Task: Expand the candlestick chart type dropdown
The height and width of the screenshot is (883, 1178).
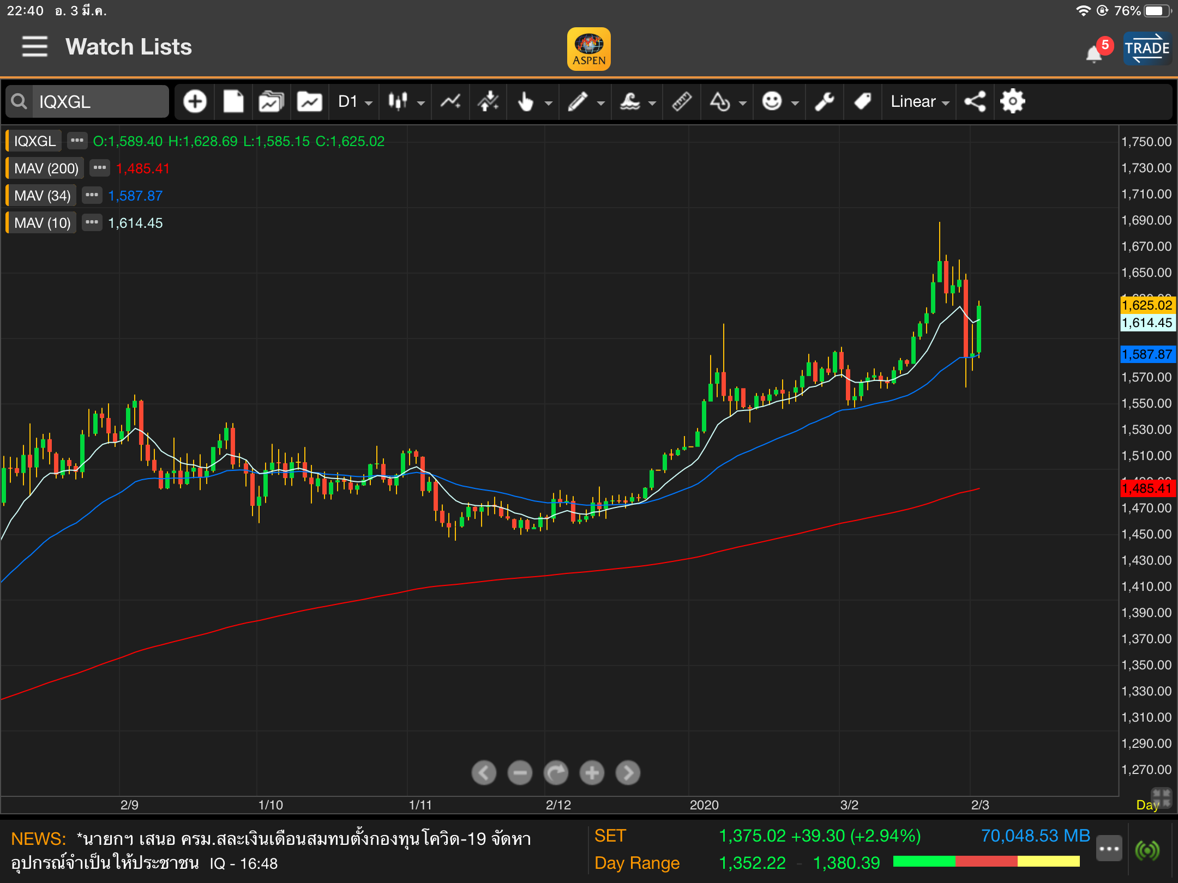Action: click(406, 102)
